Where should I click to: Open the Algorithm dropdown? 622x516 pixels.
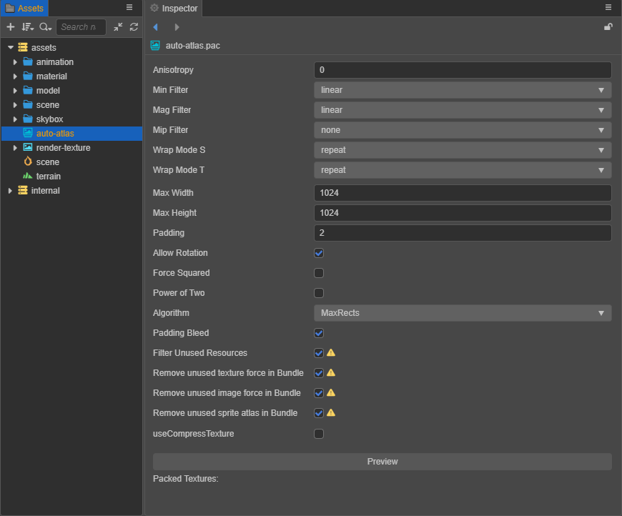point(463,313)
